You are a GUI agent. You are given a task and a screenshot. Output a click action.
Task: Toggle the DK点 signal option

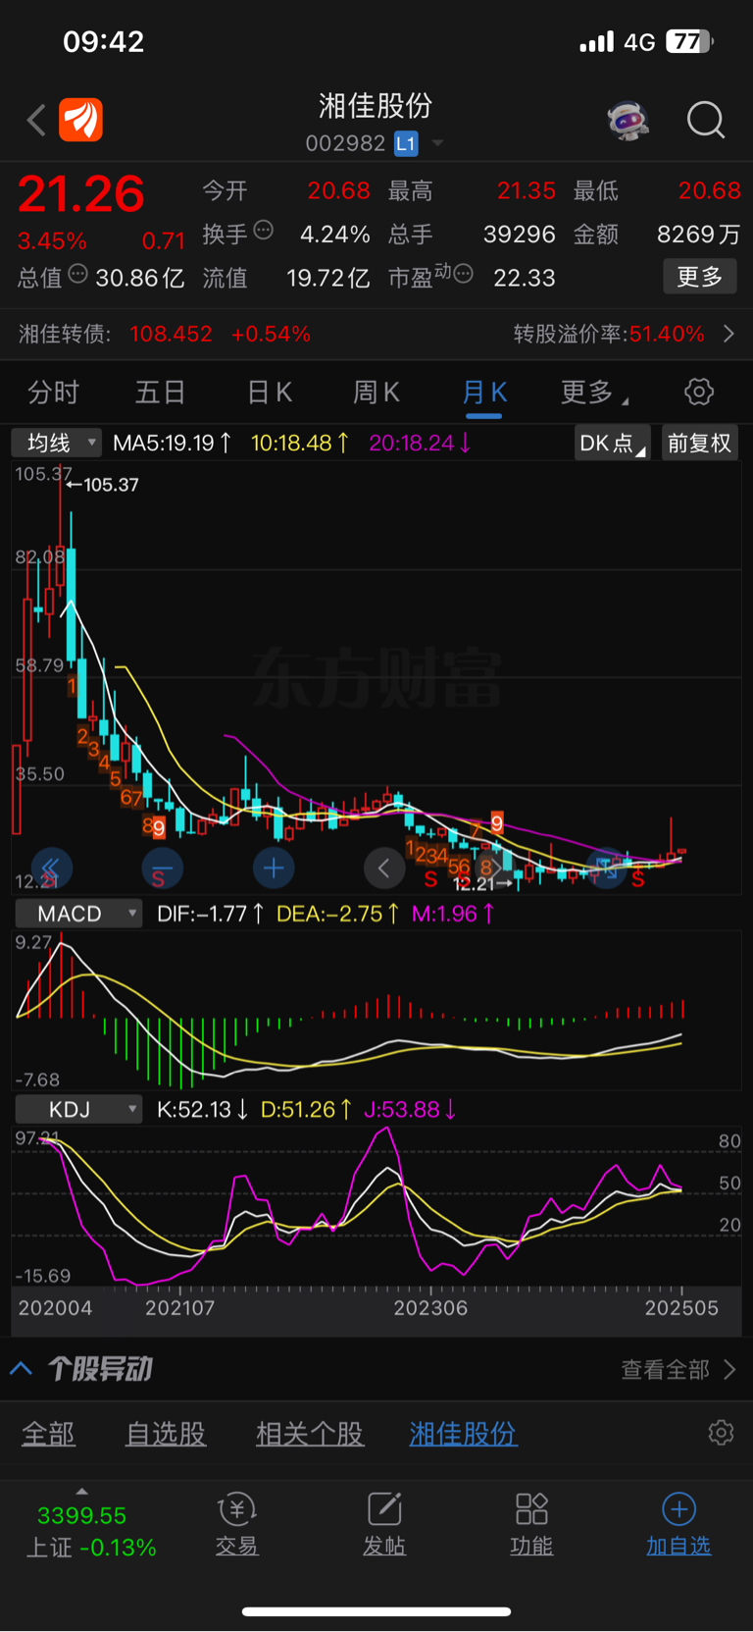click(612, 443)
